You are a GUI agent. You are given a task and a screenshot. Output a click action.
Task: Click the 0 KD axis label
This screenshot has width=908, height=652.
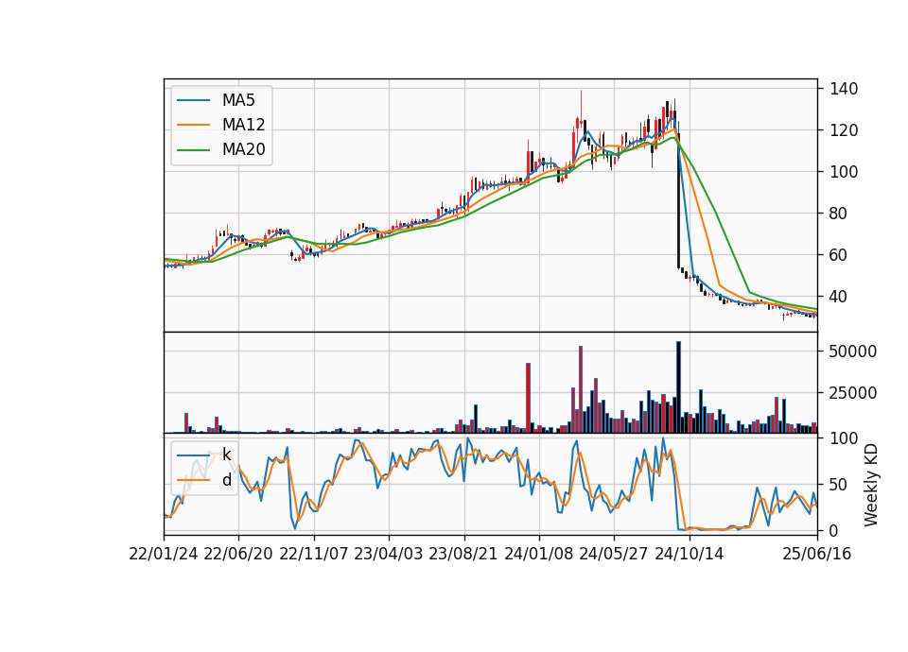[834, 530]
